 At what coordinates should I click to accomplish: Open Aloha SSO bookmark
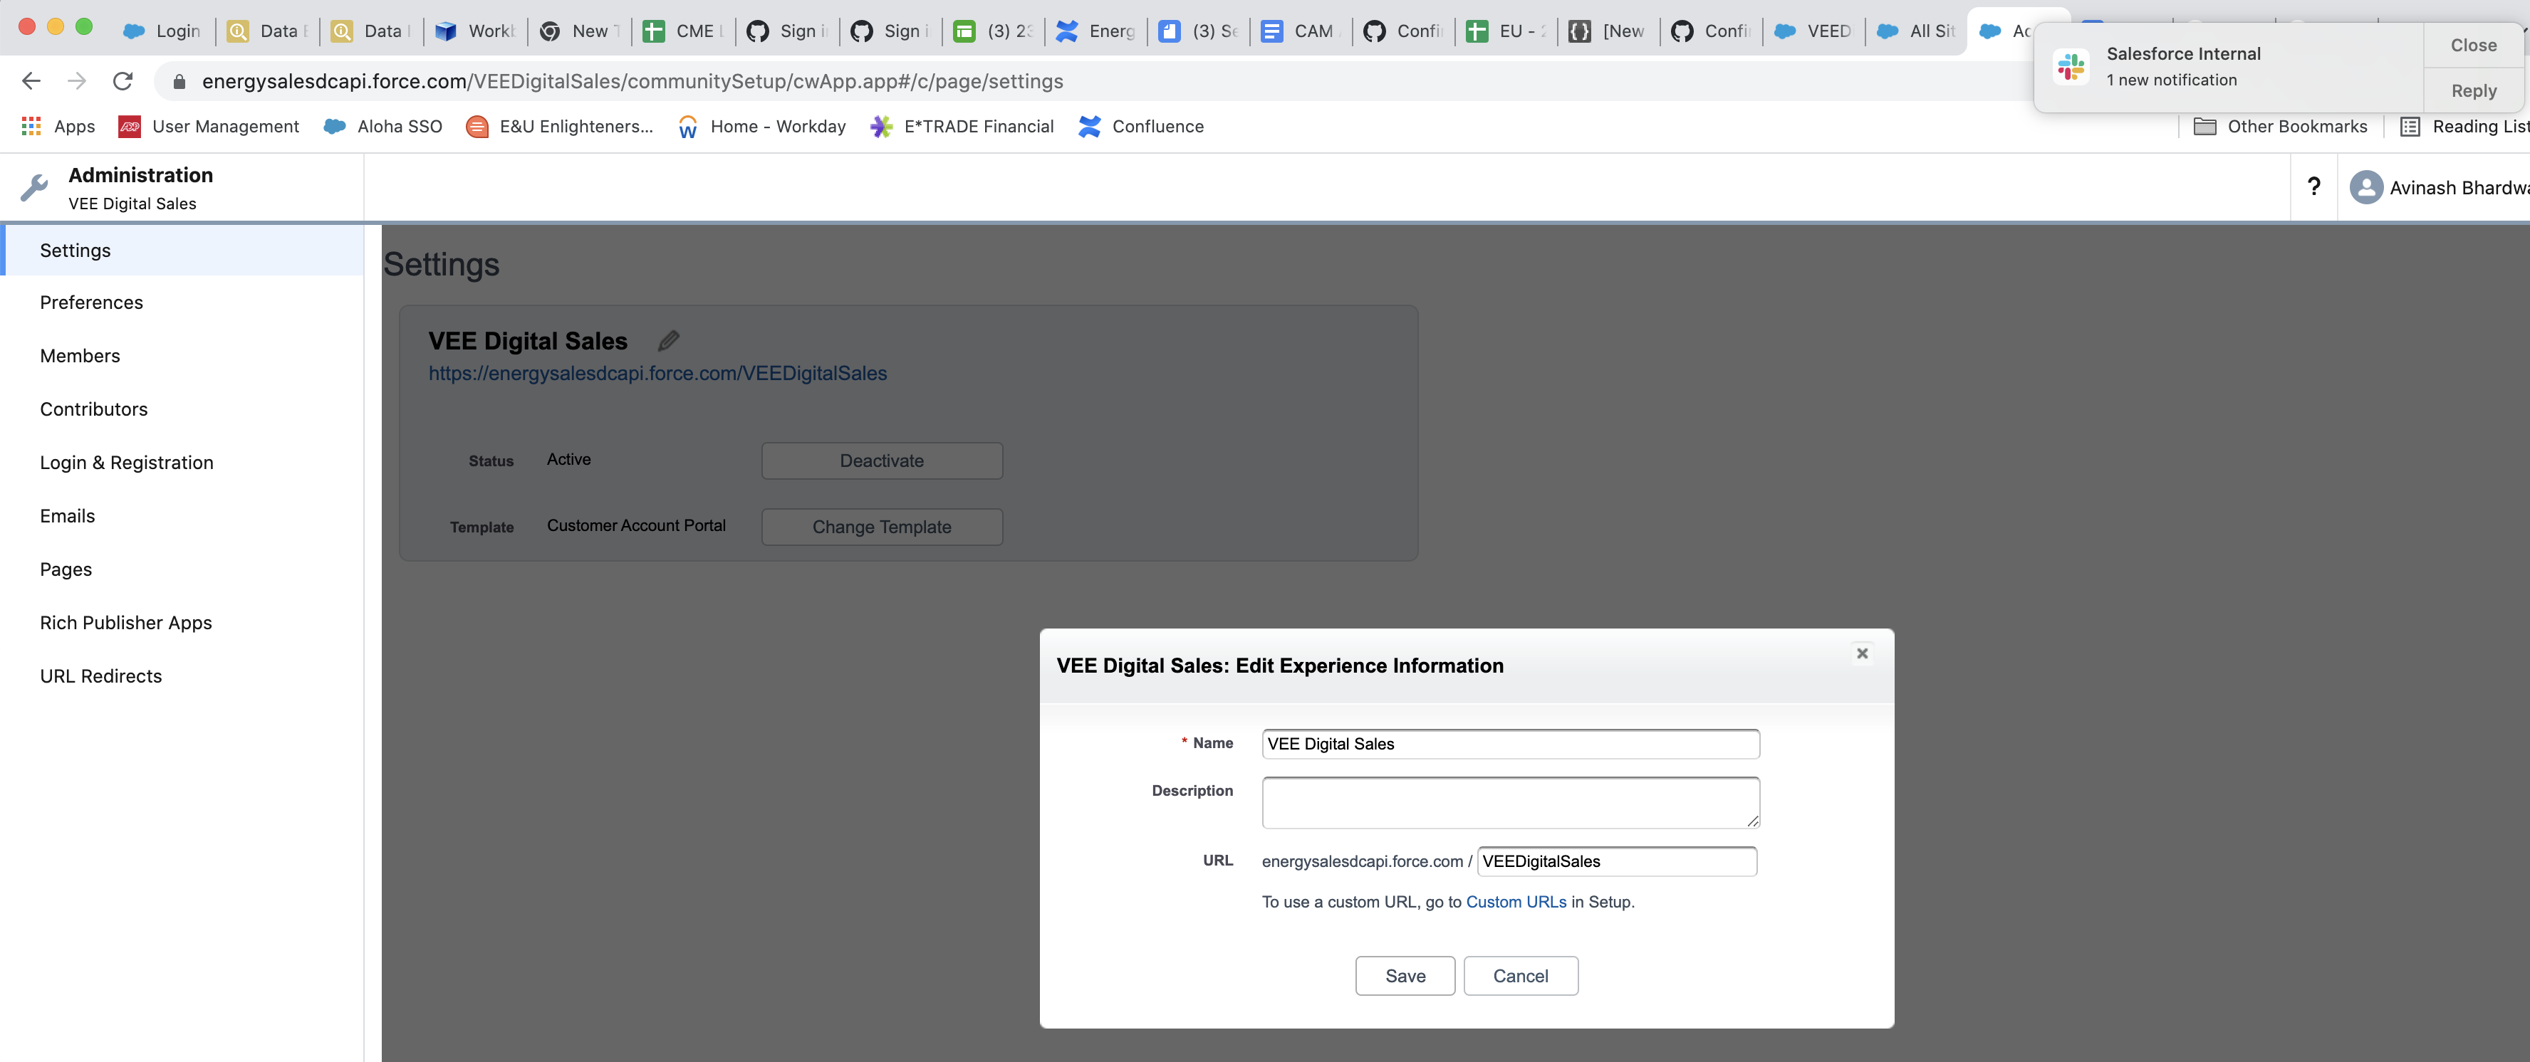(x=383, y=126)
